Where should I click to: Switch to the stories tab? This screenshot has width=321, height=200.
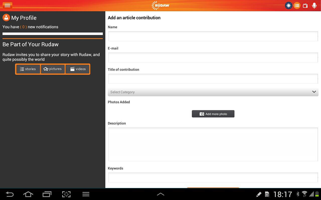(x=28, y=69)
